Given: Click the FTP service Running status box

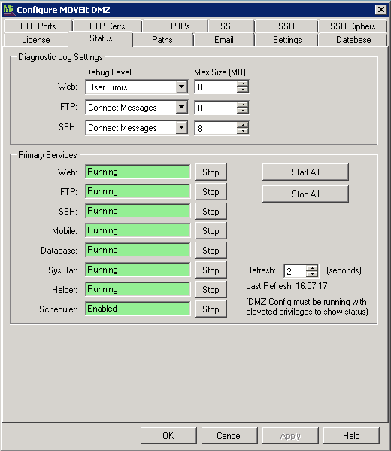Looking at the screenshot, I should coord(138,191).
